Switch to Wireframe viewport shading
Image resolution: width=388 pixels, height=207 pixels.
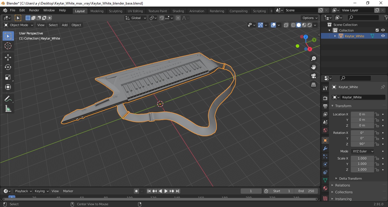(293, 25)
